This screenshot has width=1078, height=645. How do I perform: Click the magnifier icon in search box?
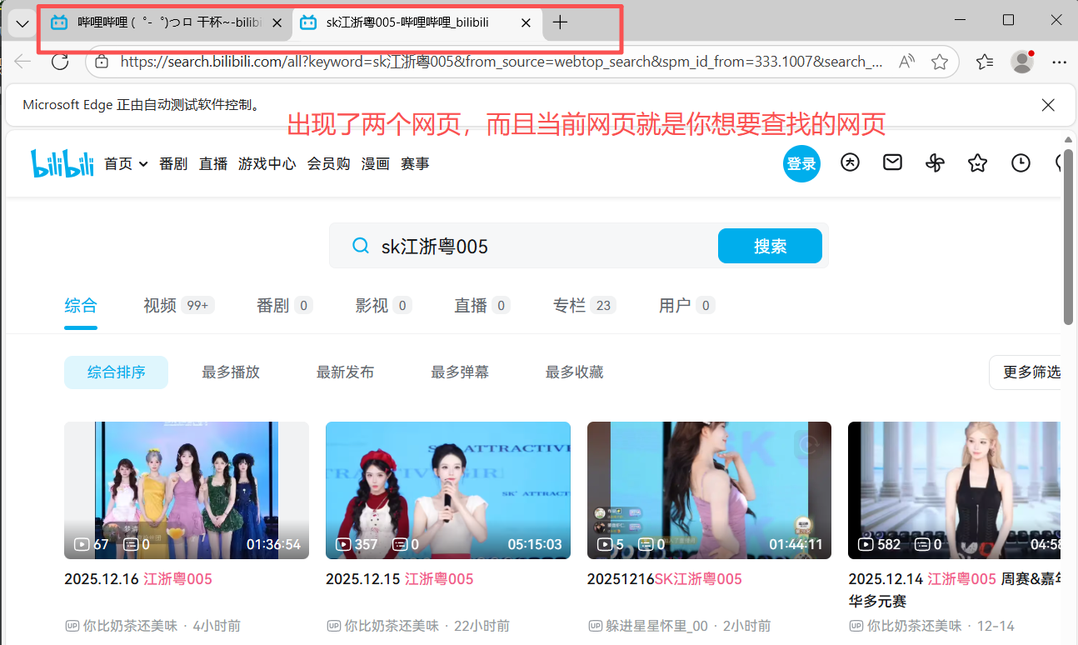pyautogui.click(x=361, y=246)
